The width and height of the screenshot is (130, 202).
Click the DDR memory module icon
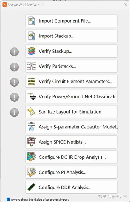32,187
